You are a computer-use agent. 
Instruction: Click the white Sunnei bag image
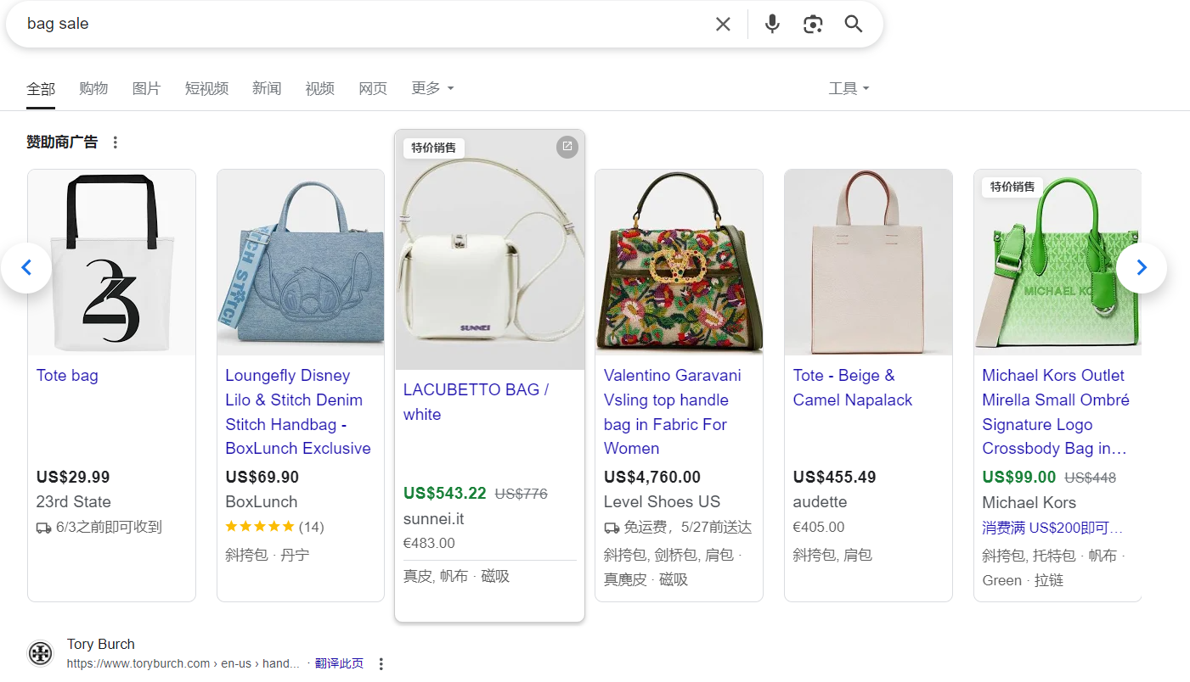click(x=490, y=250)
